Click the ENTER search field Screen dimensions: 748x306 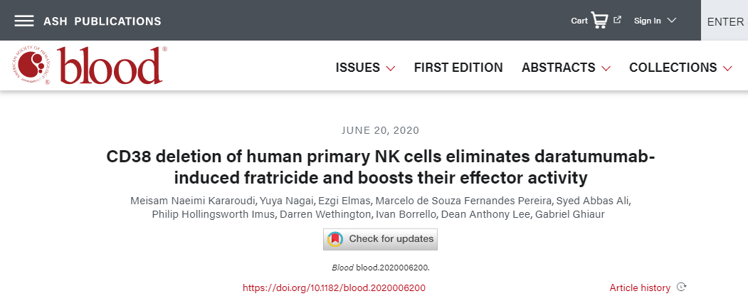coord(724,21)
